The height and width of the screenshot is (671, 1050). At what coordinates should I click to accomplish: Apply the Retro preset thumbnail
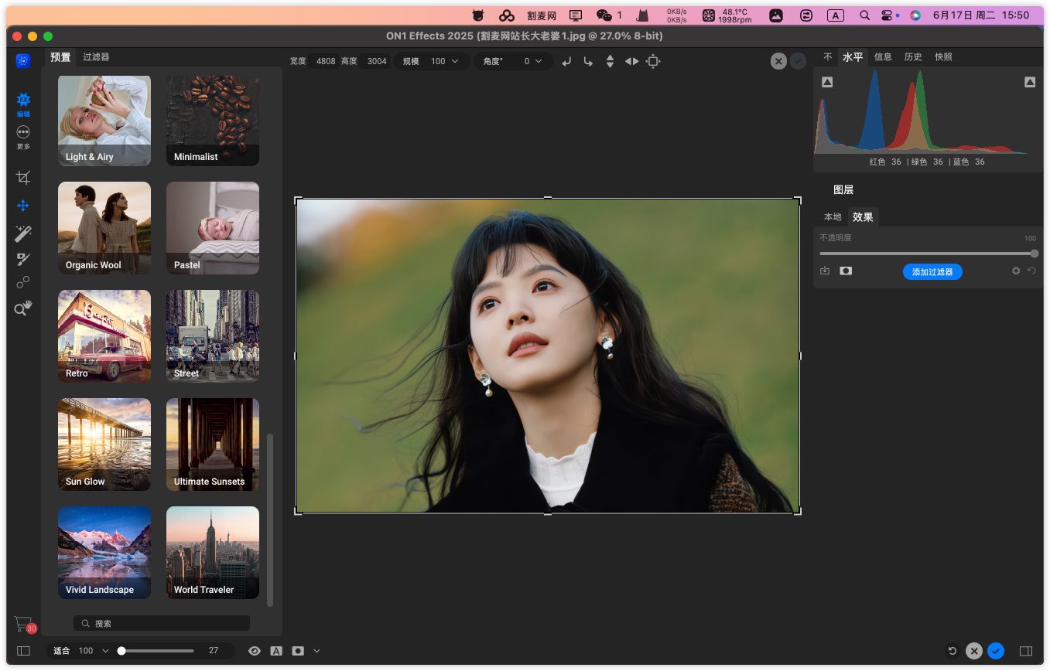104,335
